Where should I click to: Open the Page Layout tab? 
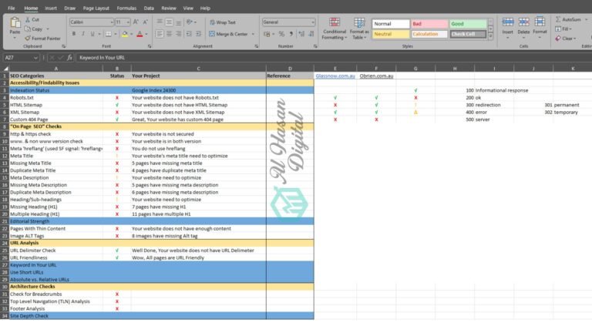click(x=96, y=8)
